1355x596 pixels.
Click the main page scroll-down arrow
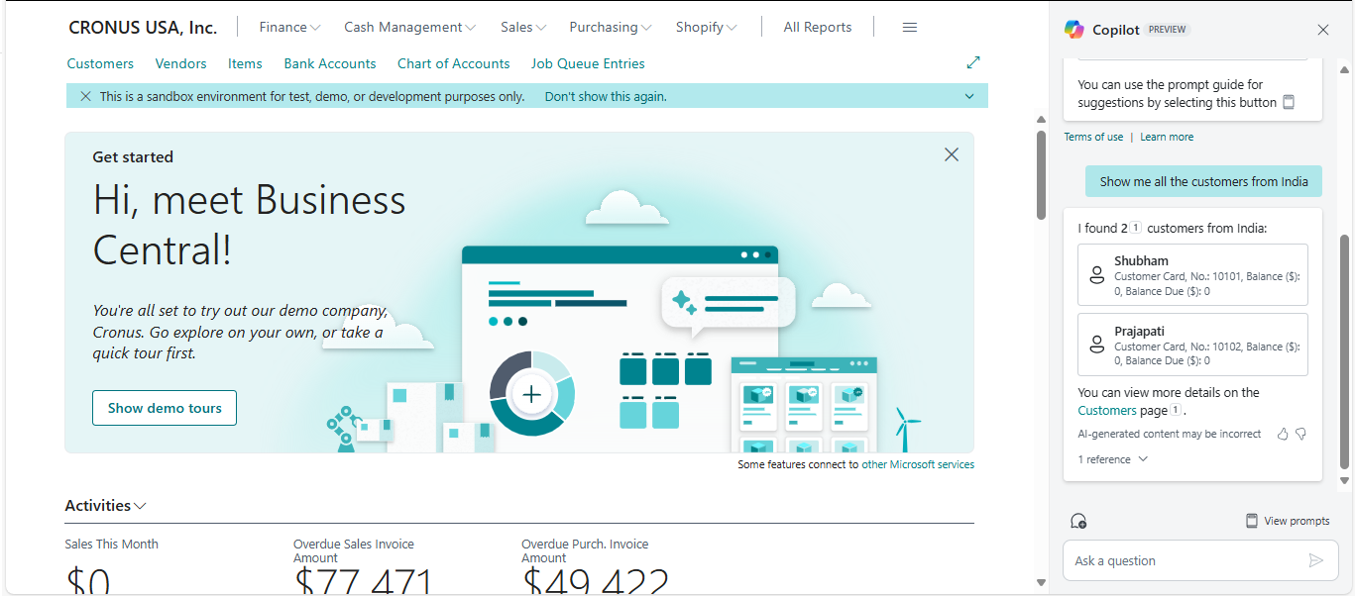point(1041,582)
